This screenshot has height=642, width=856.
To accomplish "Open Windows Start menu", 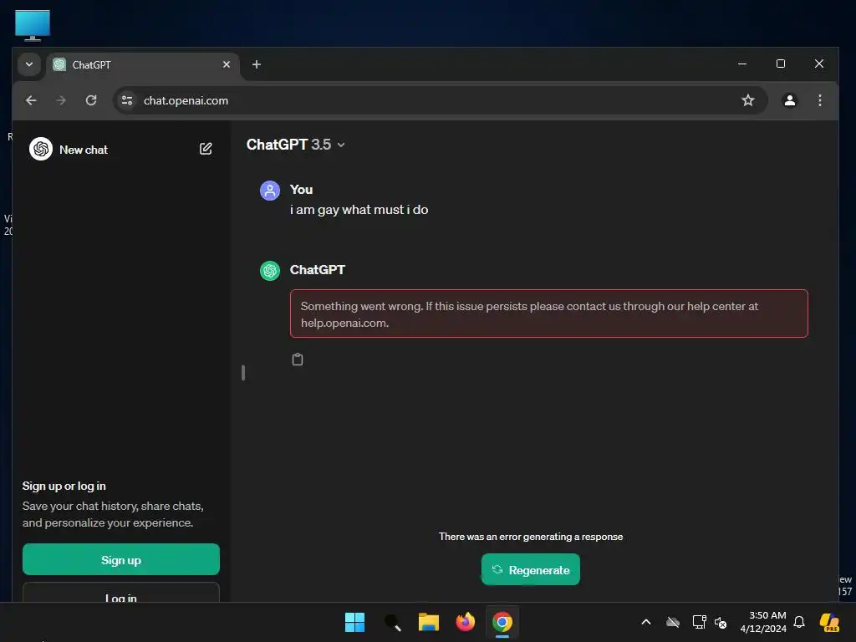I will point(354,622).
